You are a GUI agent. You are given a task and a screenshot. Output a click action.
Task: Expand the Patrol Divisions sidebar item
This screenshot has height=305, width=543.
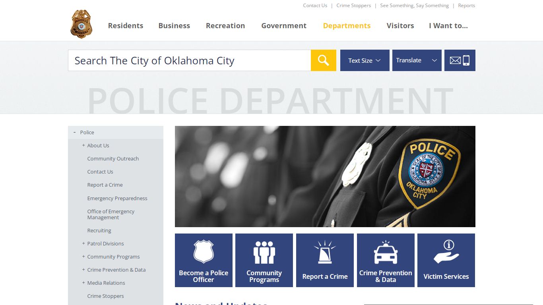tap(83, 243)
